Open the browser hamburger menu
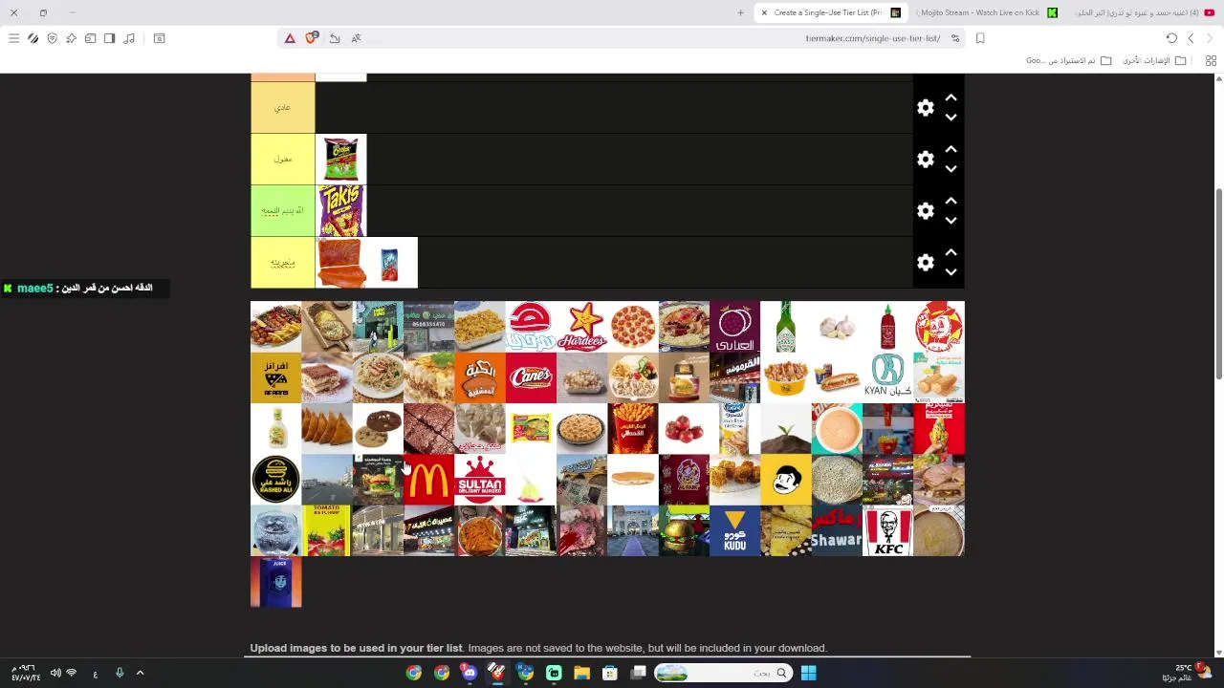The image size is (1224, 688). point(13,38)
